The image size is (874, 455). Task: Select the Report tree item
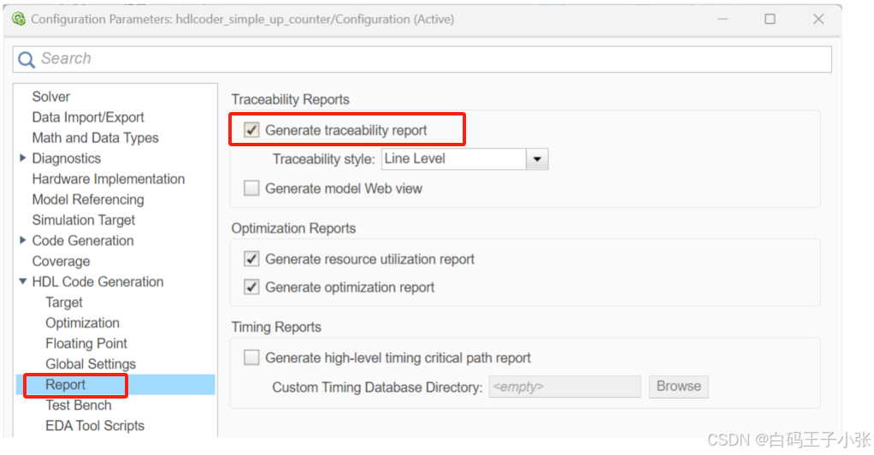pos(65,385)
